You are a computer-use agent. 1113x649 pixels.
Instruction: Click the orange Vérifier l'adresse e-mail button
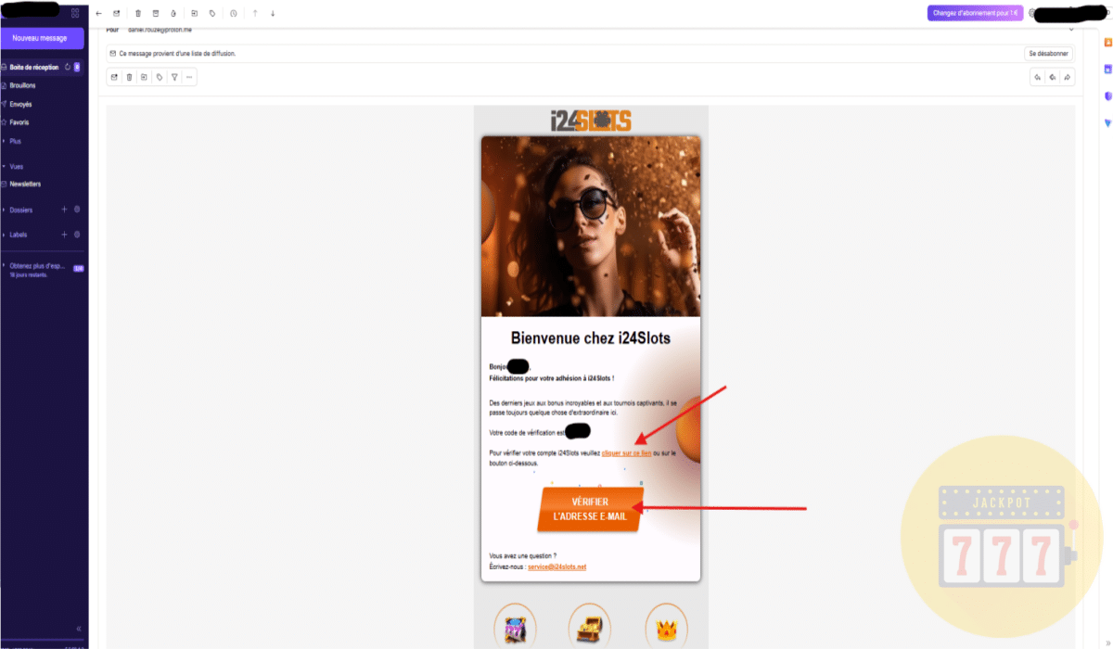click(590, 509)
